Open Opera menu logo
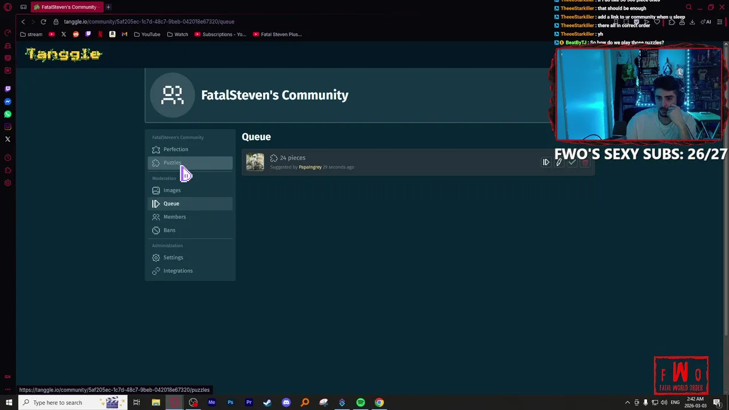Image resolution: width=729 pixels, height=410 pixels. (7, 7)
